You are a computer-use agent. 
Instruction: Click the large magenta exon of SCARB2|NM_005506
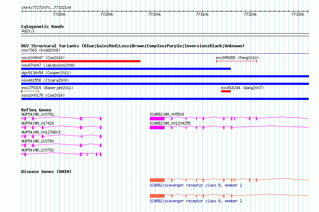(157, 118)
